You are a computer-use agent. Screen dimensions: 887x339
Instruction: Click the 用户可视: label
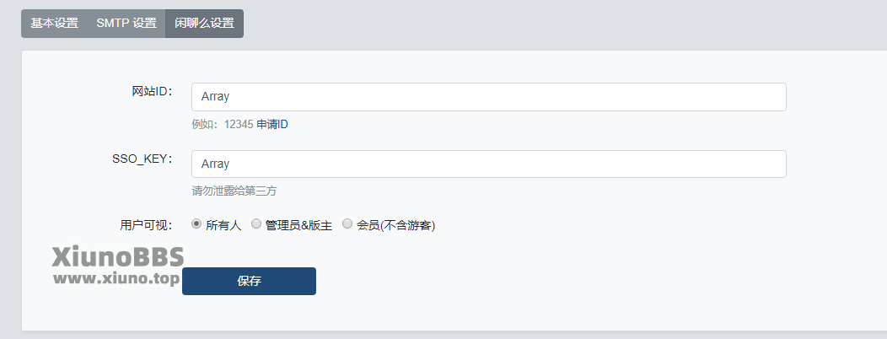(146, 225)
